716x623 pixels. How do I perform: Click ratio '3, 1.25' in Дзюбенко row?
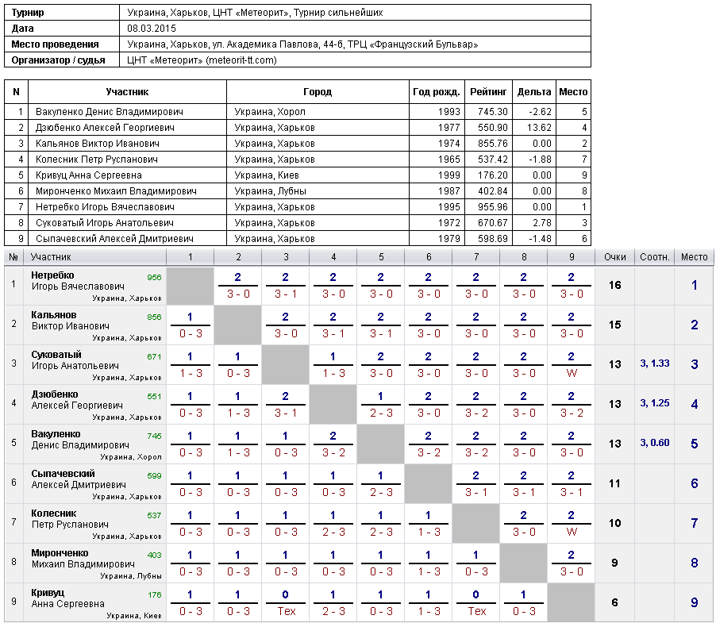click(654, 403)
